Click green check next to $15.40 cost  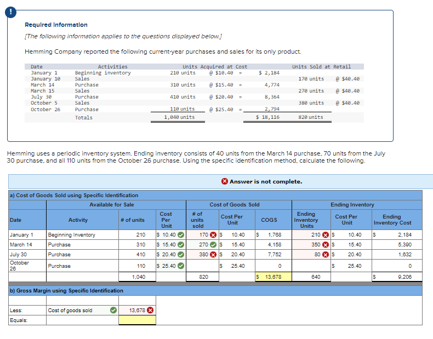coord(181,245)
